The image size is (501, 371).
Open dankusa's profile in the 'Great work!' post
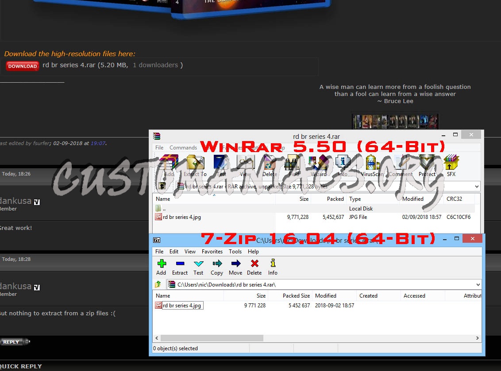tap(15, 201)
